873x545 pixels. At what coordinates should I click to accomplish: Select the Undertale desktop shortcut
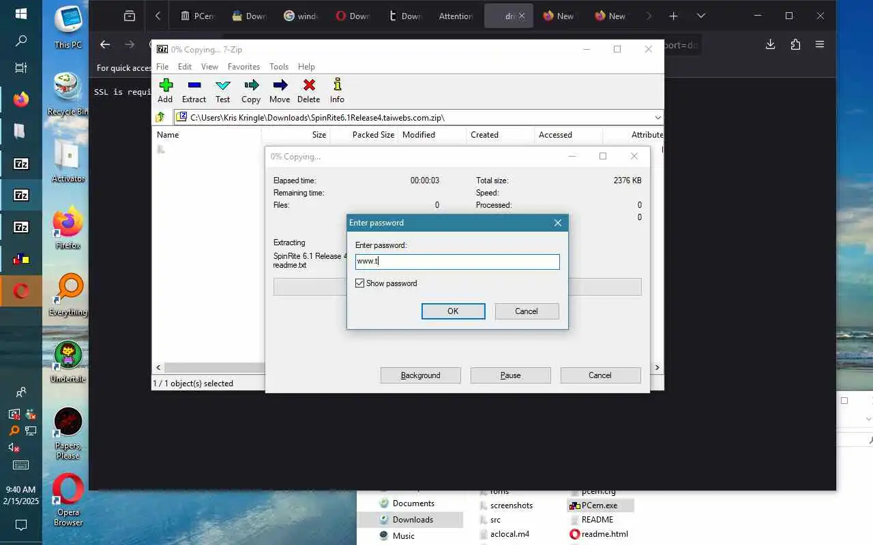click(68, 361)
